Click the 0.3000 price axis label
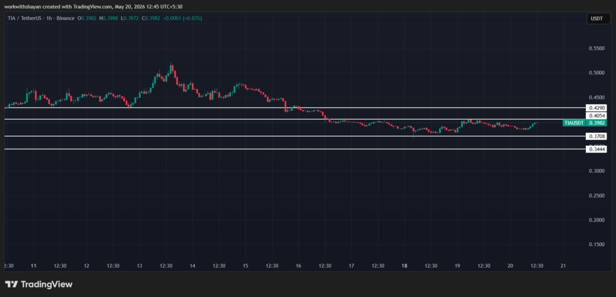This screenshot has width=616, height=297. point(596,171)
